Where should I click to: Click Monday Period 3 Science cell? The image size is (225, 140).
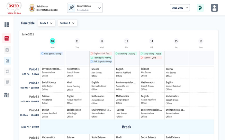point(52,99)
